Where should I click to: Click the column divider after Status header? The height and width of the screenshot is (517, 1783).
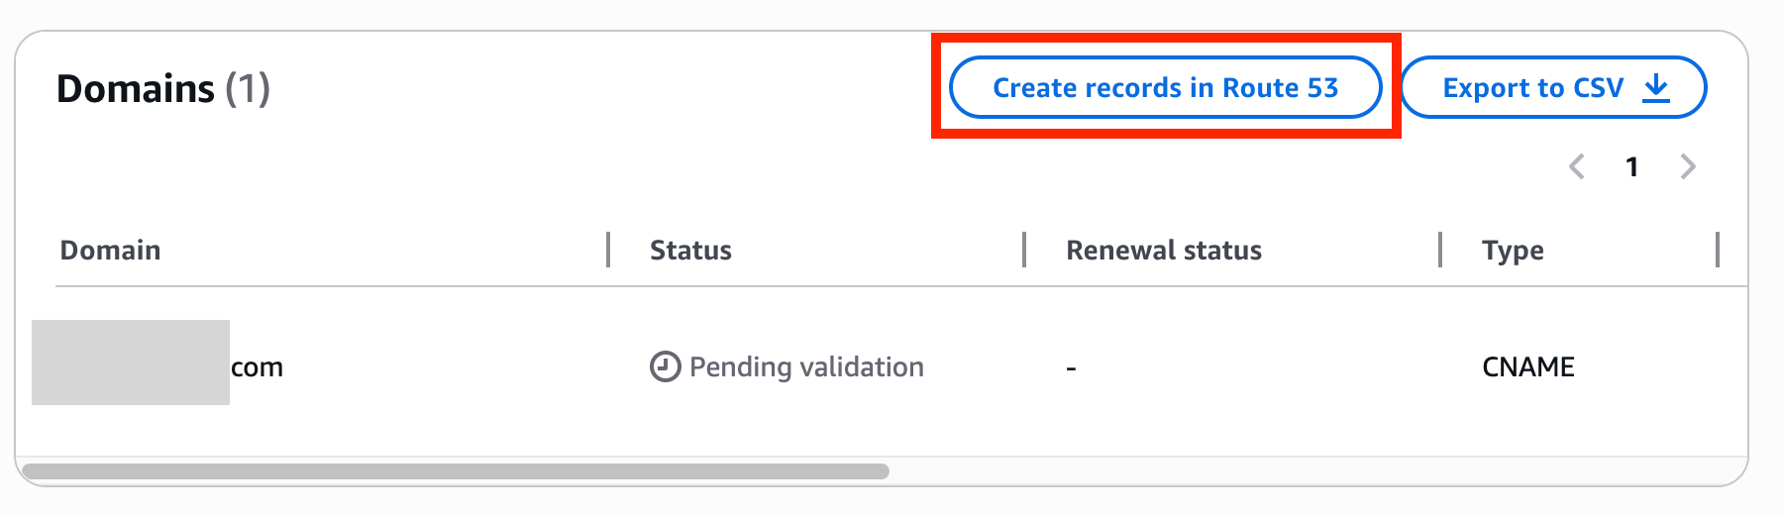[x=1024, y=250]
